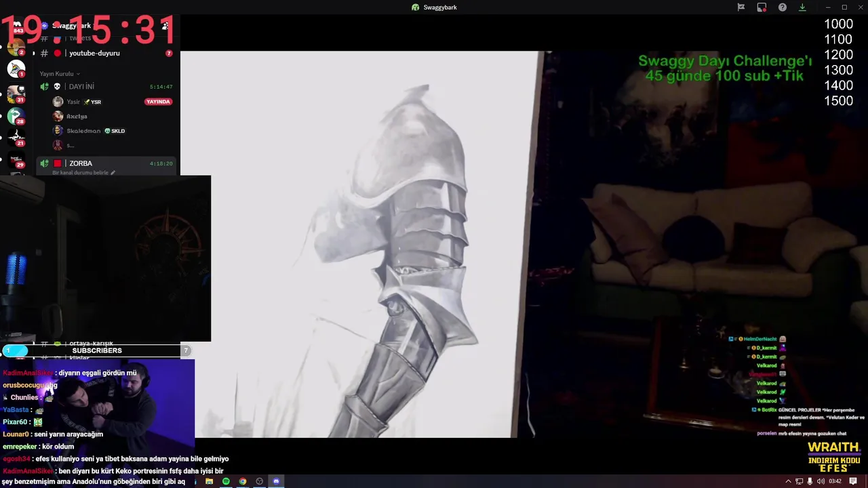
Task: Open the Windows notification center
Action: click(853, 481)
